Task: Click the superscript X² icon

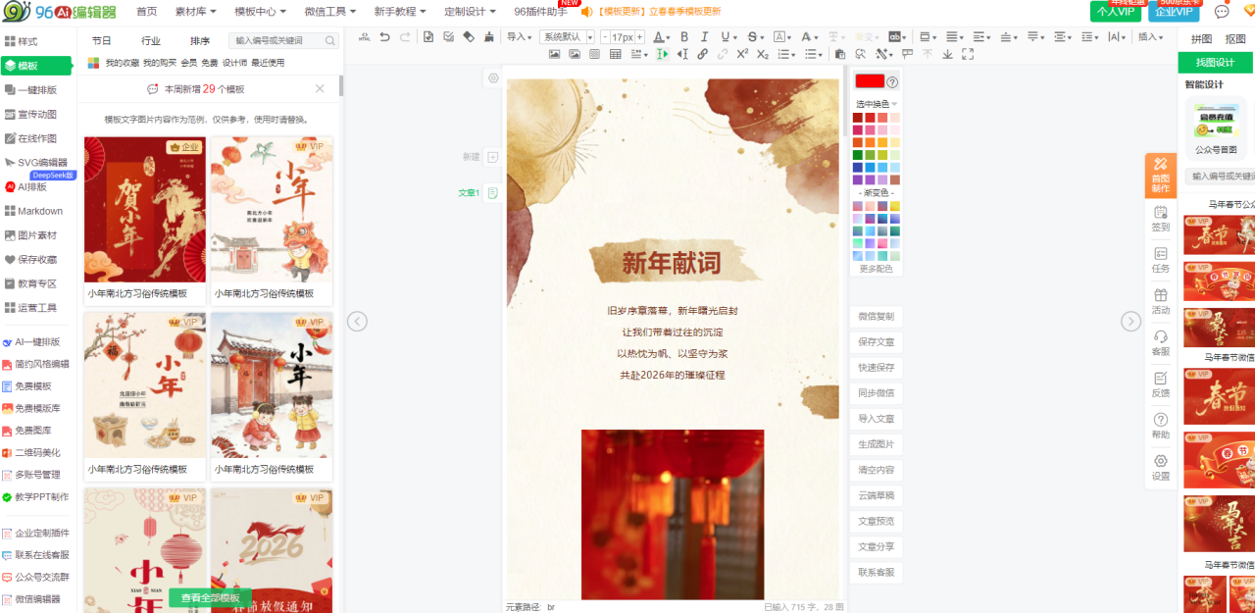Action: click(x=742, y=54)
